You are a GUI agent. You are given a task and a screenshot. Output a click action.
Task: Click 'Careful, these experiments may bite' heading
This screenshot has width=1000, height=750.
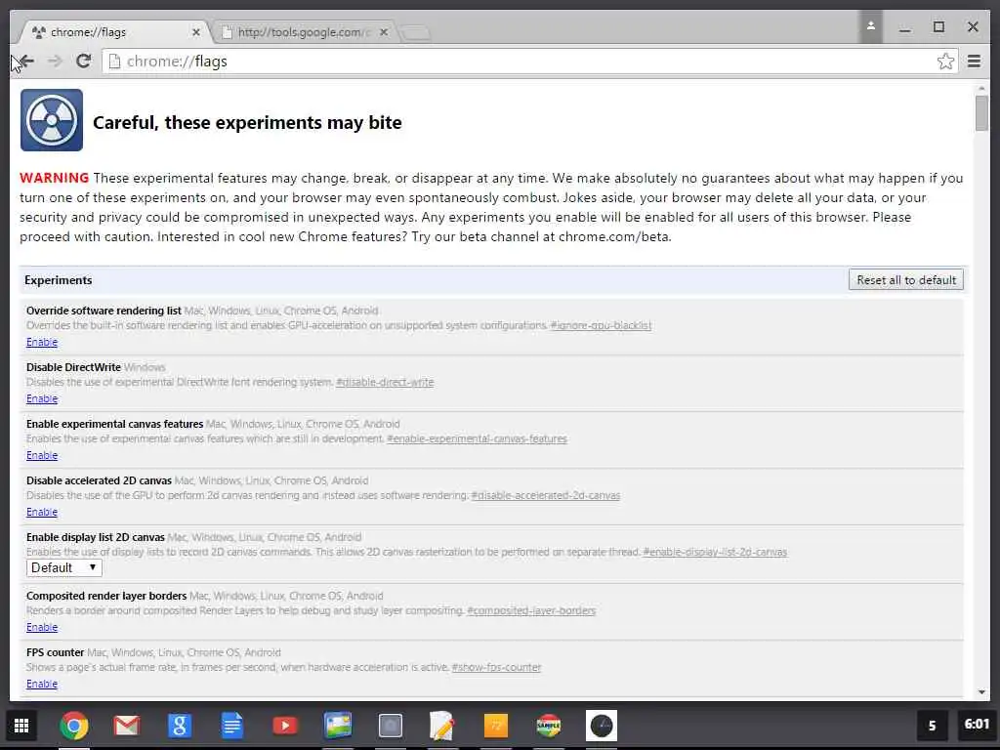(x=247, y=122)
